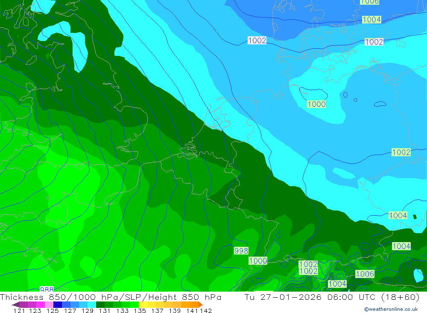
Task: Click the forecast offset '(18+60)' text
Action: [401, 297]
